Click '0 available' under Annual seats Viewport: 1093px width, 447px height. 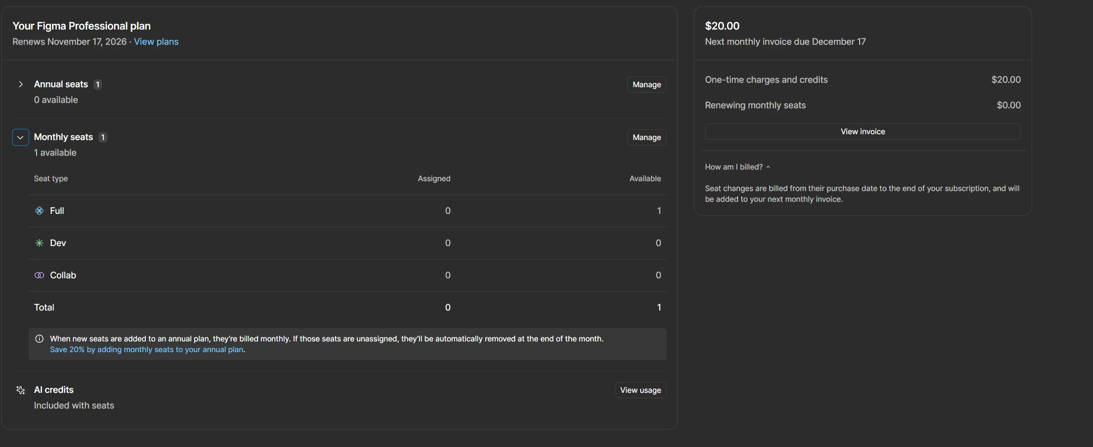coord(56,100)
